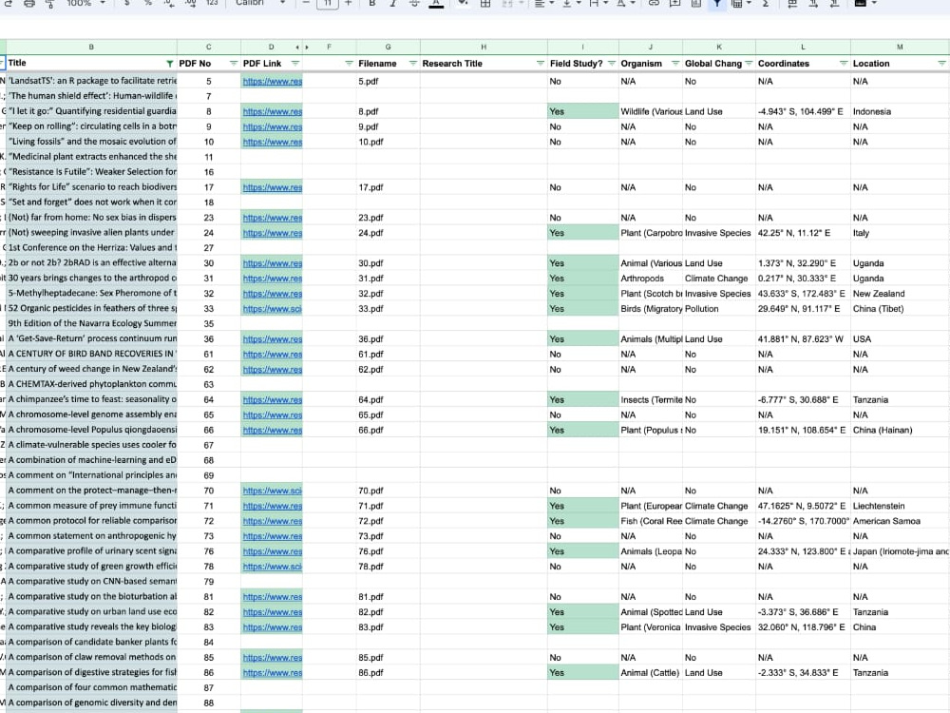Screen dimensions: 950x713
Task: Increase font size with plus button
Action: tap(349, 4)
